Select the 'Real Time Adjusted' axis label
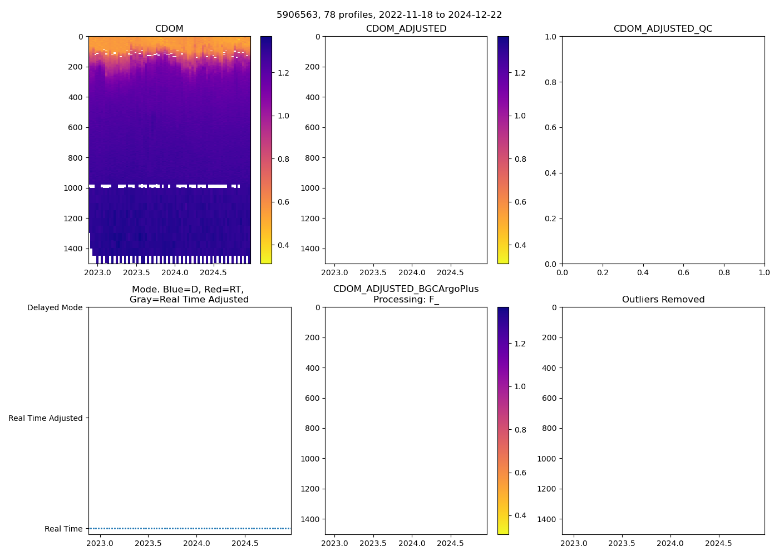 tap(45, 418)
